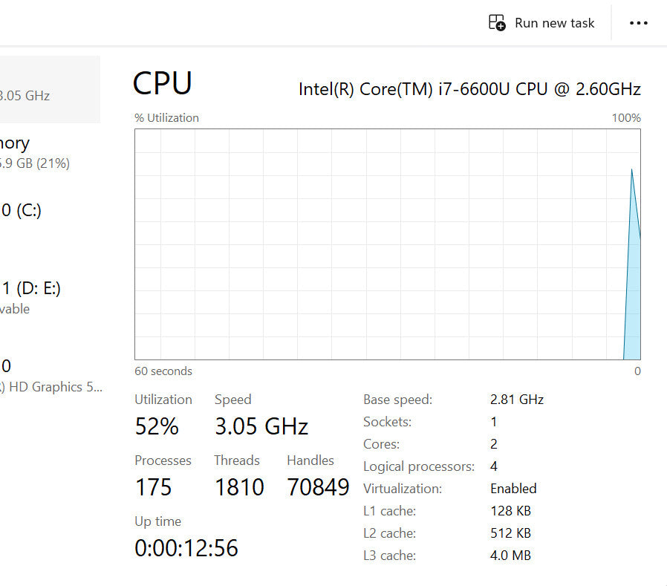667x586 pixels.
Task: Open the three-dot more options menu
Action: [x=638, y=23]
